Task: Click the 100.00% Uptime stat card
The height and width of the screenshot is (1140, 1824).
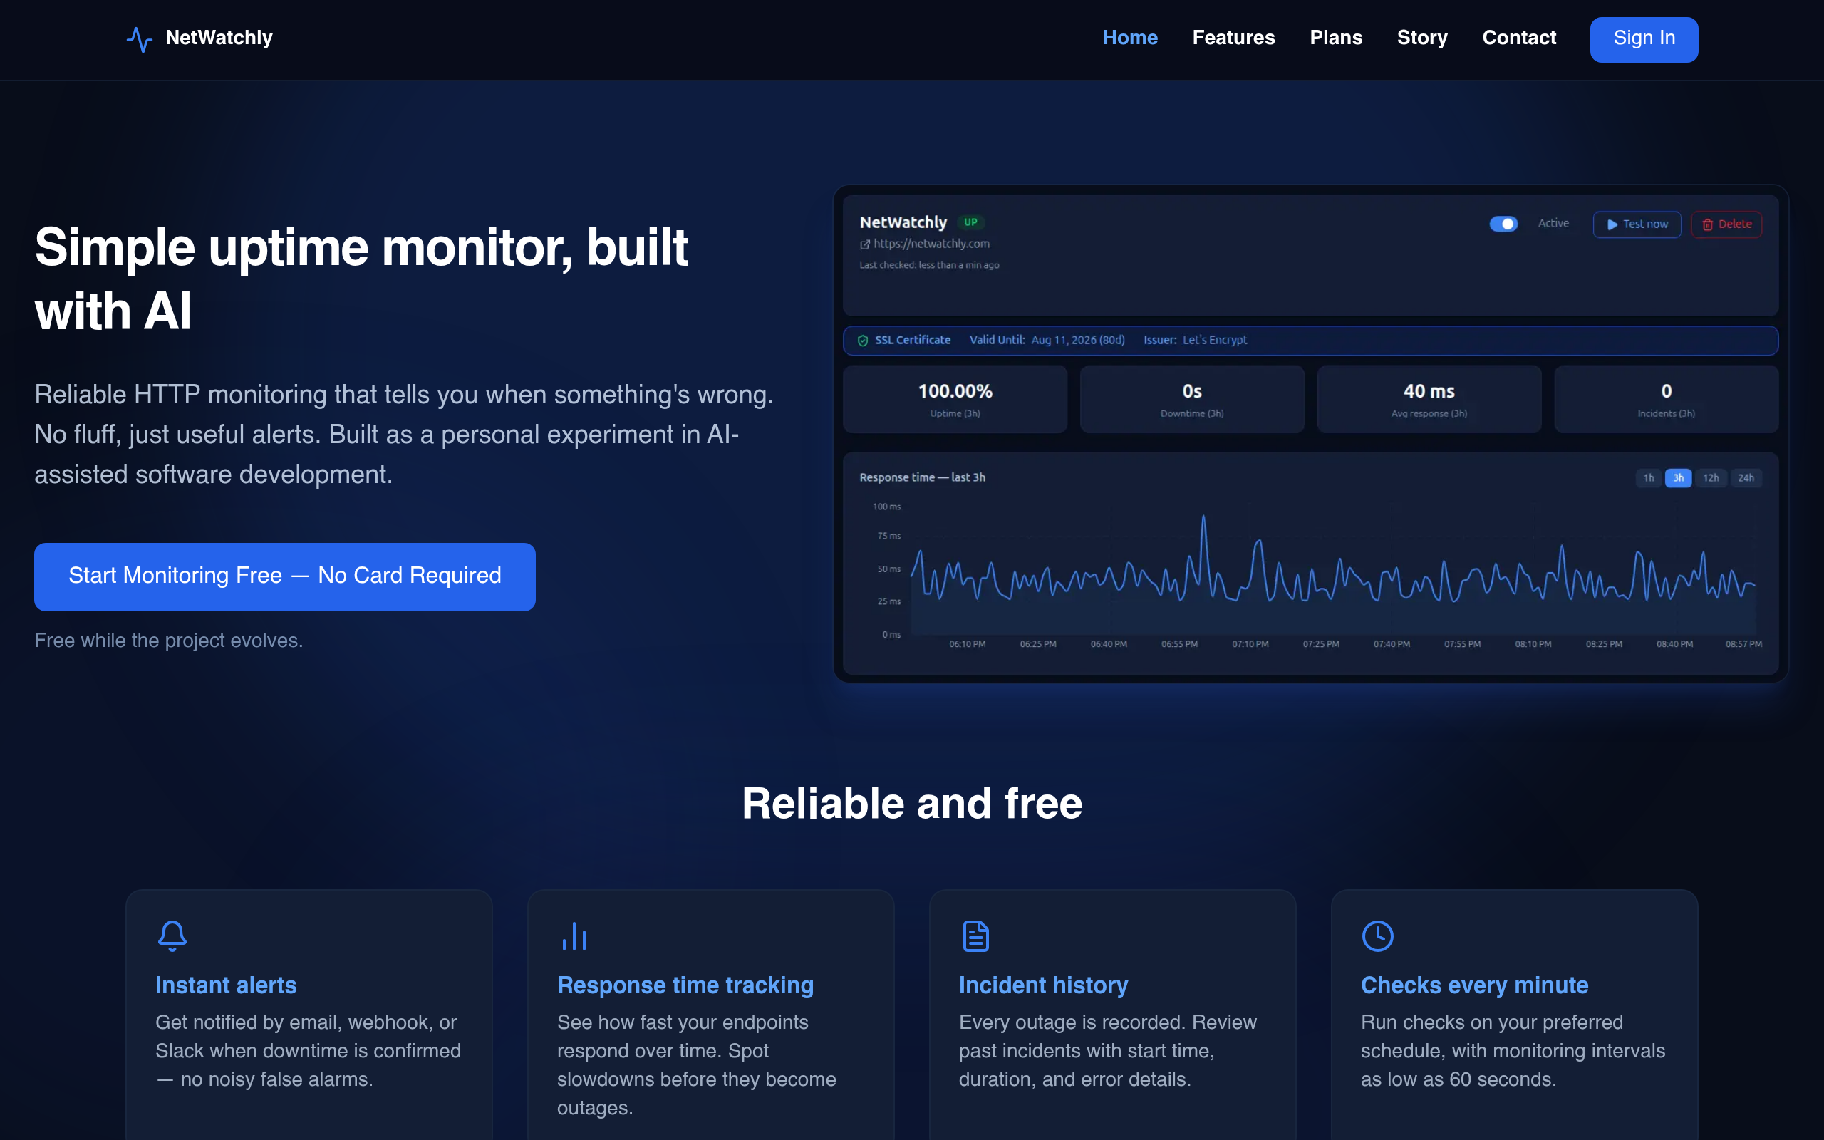Action: point(955,400)
